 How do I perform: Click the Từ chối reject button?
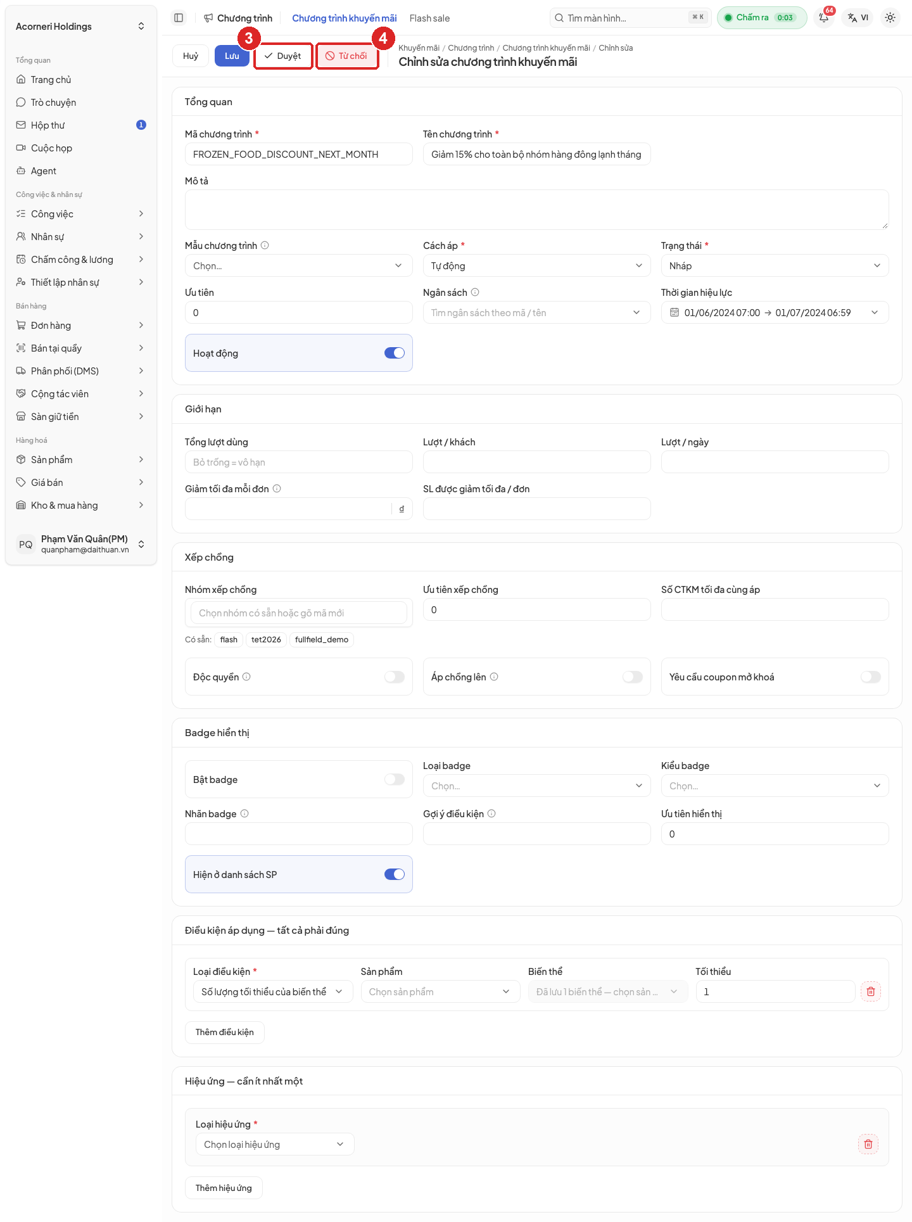(346, 56)
